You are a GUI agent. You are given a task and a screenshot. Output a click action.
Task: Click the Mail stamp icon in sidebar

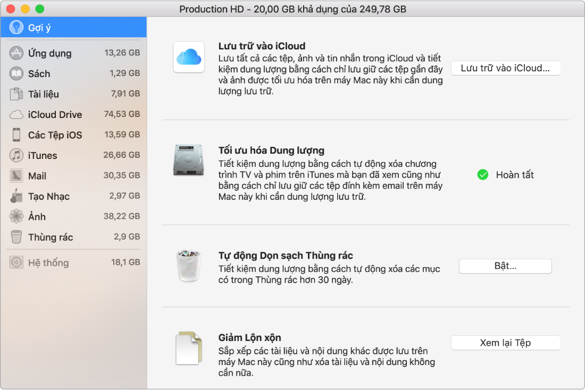[16, 176]
